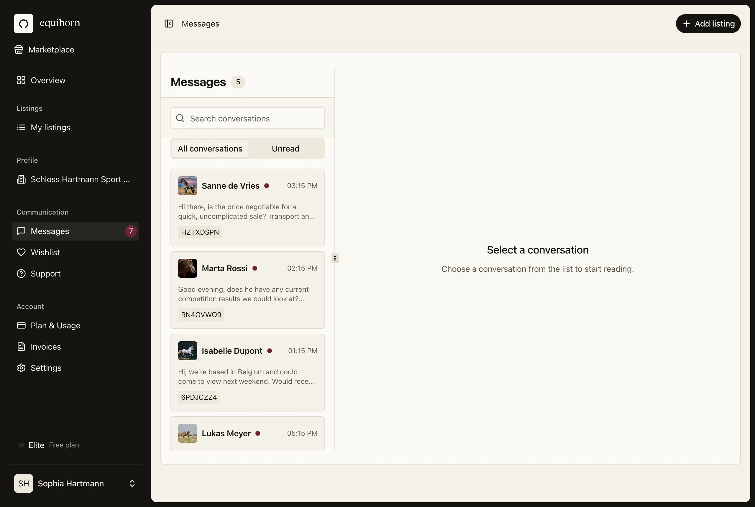
Task: Click the Add listing button
Action: [x=708, y=24]
